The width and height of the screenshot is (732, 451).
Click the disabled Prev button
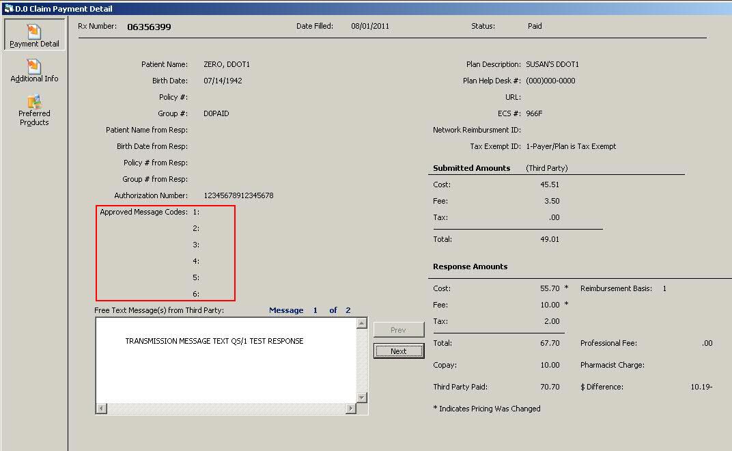(399, 330)
